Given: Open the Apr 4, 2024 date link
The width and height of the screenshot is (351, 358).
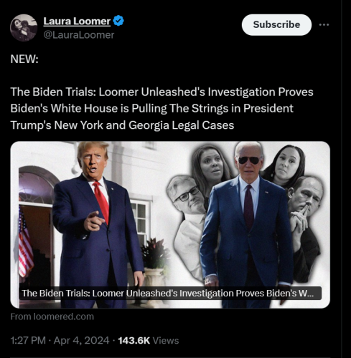Looking at the screenshot, I should 81,340.
